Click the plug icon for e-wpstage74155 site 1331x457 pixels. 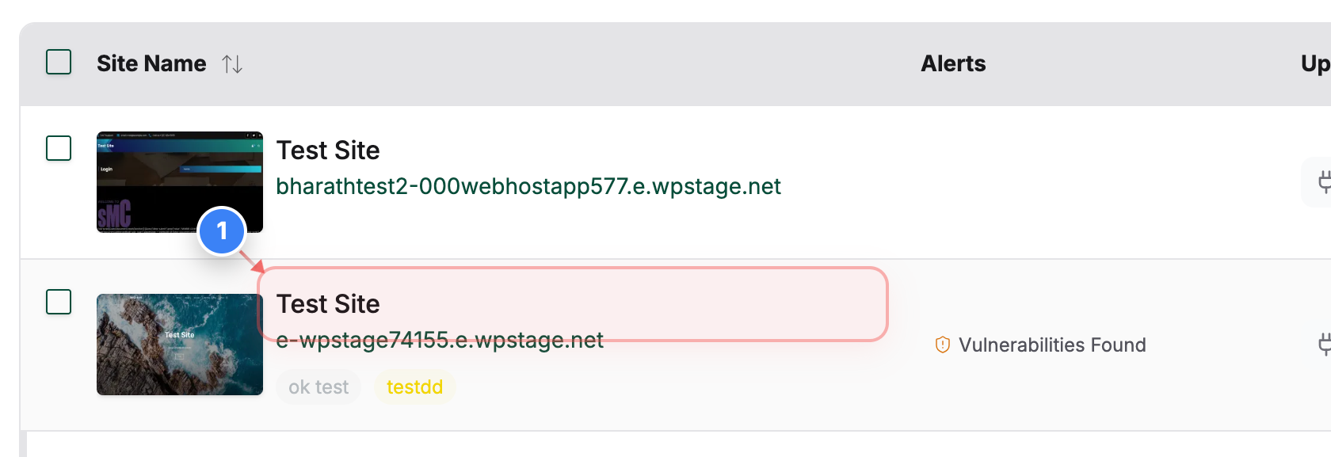[x=1325, y=345]
